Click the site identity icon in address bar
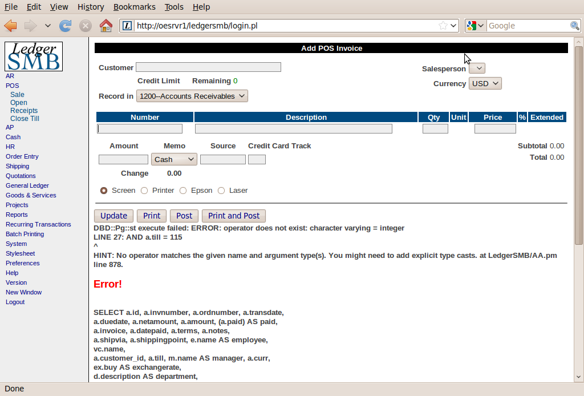The width and height of the screenshot is (584, 396). [127, 26]
